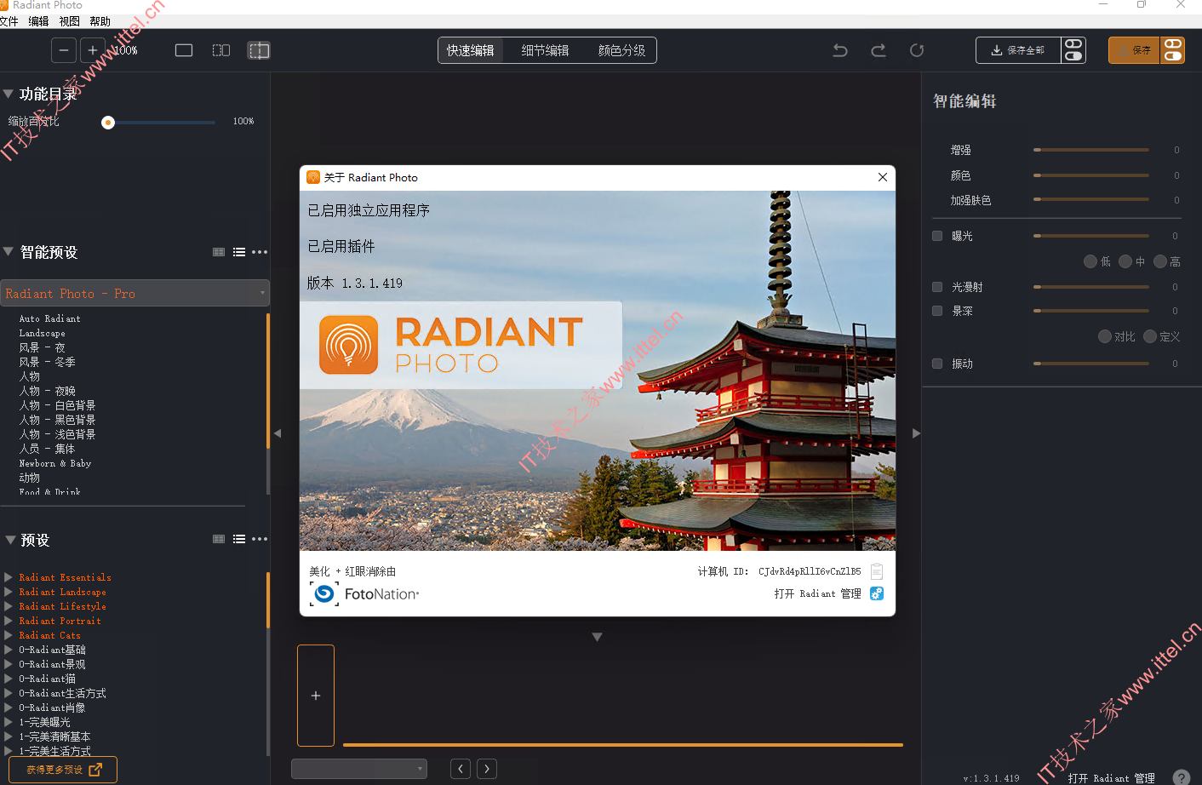Image resolution: width=1202 pixels, height=785 pixels.
Task: Collapse the right panel arrow
Action: click(x=916, y=433)
